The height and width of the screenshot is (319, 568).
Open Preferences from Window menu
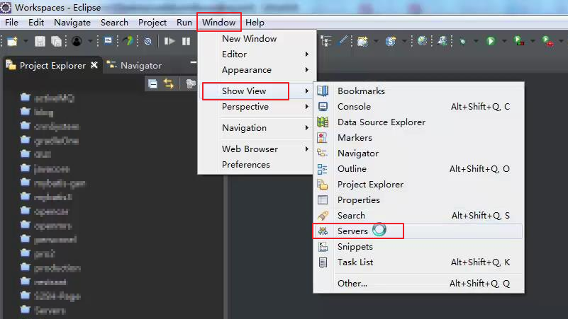coord(257,164)
